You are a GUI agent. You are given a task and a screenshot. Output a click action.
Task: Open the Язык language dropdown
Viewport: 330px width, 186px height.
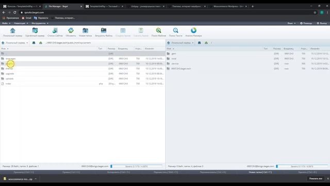291,23
